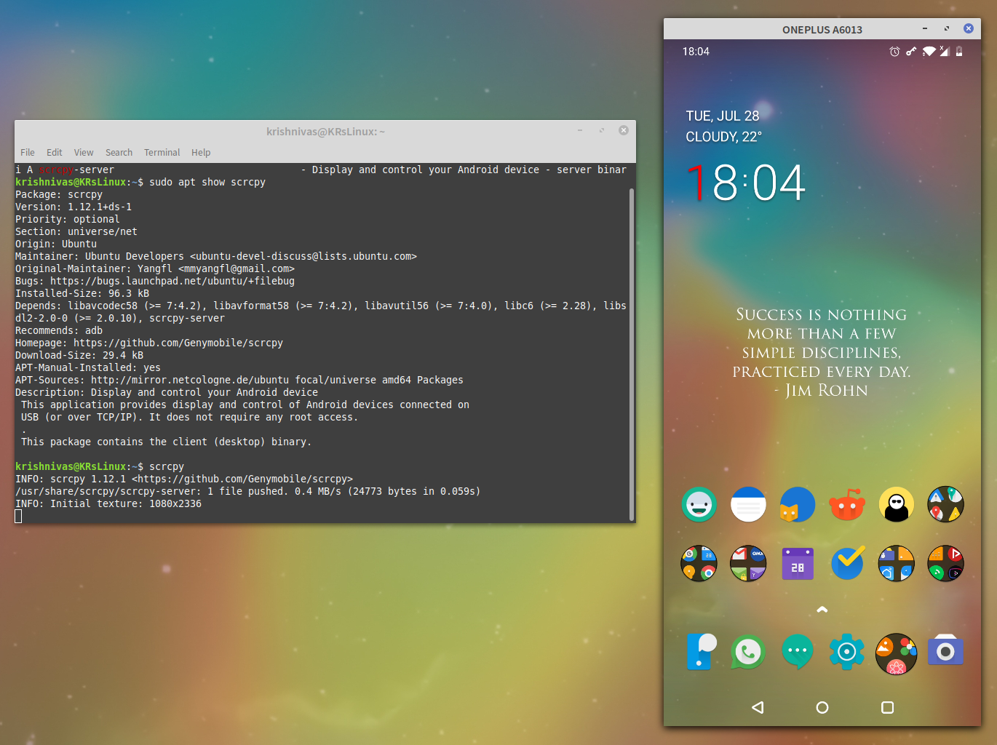
Task: Click the 'Package: scrcpy' output line
Action: (x=59, y=194)
